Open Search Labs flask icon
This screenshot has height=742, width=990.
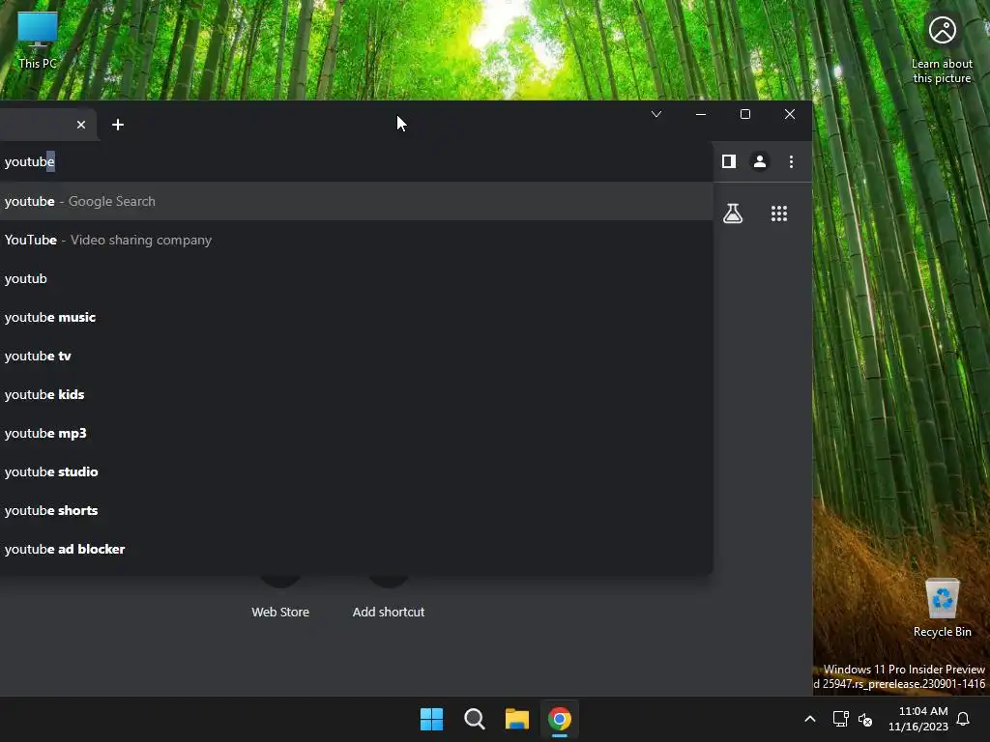pos(733,214)
